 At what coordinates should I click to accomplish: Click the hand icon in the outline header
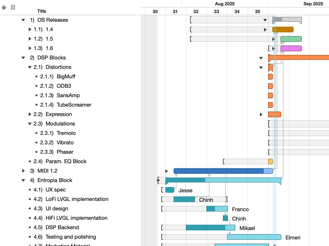pos(5,7)
